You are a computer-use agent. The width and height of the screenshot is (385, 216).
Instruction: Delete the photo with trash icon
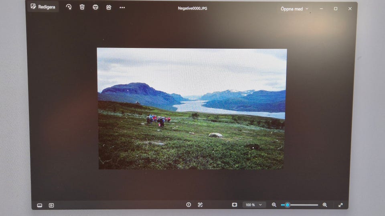(x=82, y=7)
